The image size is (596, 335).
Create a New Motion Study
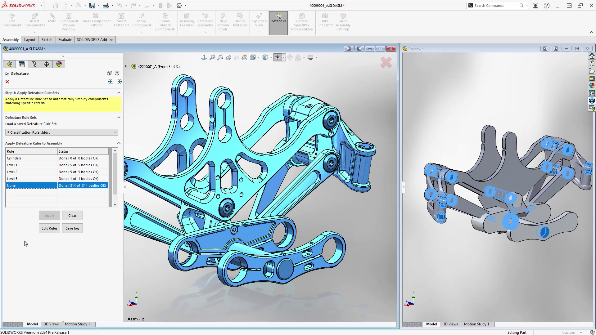coord(223,22)
